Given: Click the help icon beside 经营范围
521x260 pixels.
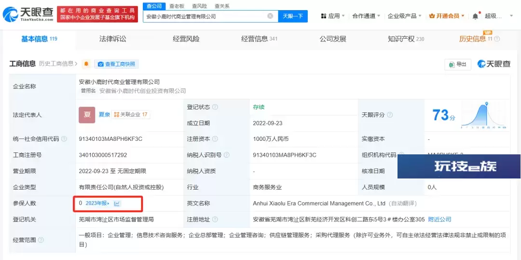Looking at the screenshot, I should (x=41, y=240).
